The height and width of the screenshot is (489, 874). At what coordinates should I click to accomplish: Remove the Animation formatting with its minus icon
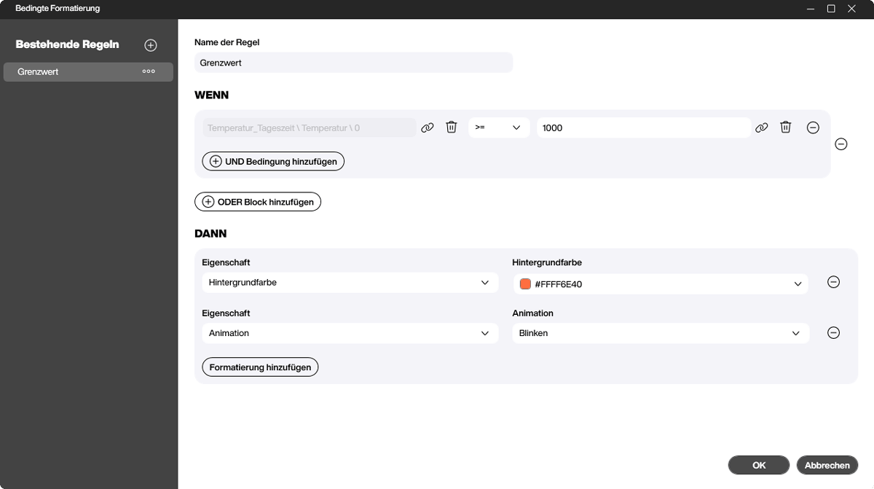click(833, 332)
